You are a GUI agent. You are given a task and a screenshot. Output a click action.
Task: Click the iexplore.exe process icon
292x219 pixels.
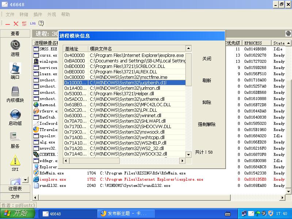(x=36, y=179)
